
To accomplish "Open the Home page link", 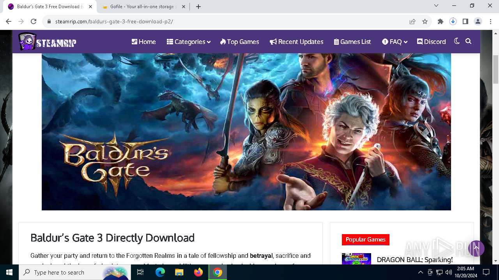I will click(143, 42).
